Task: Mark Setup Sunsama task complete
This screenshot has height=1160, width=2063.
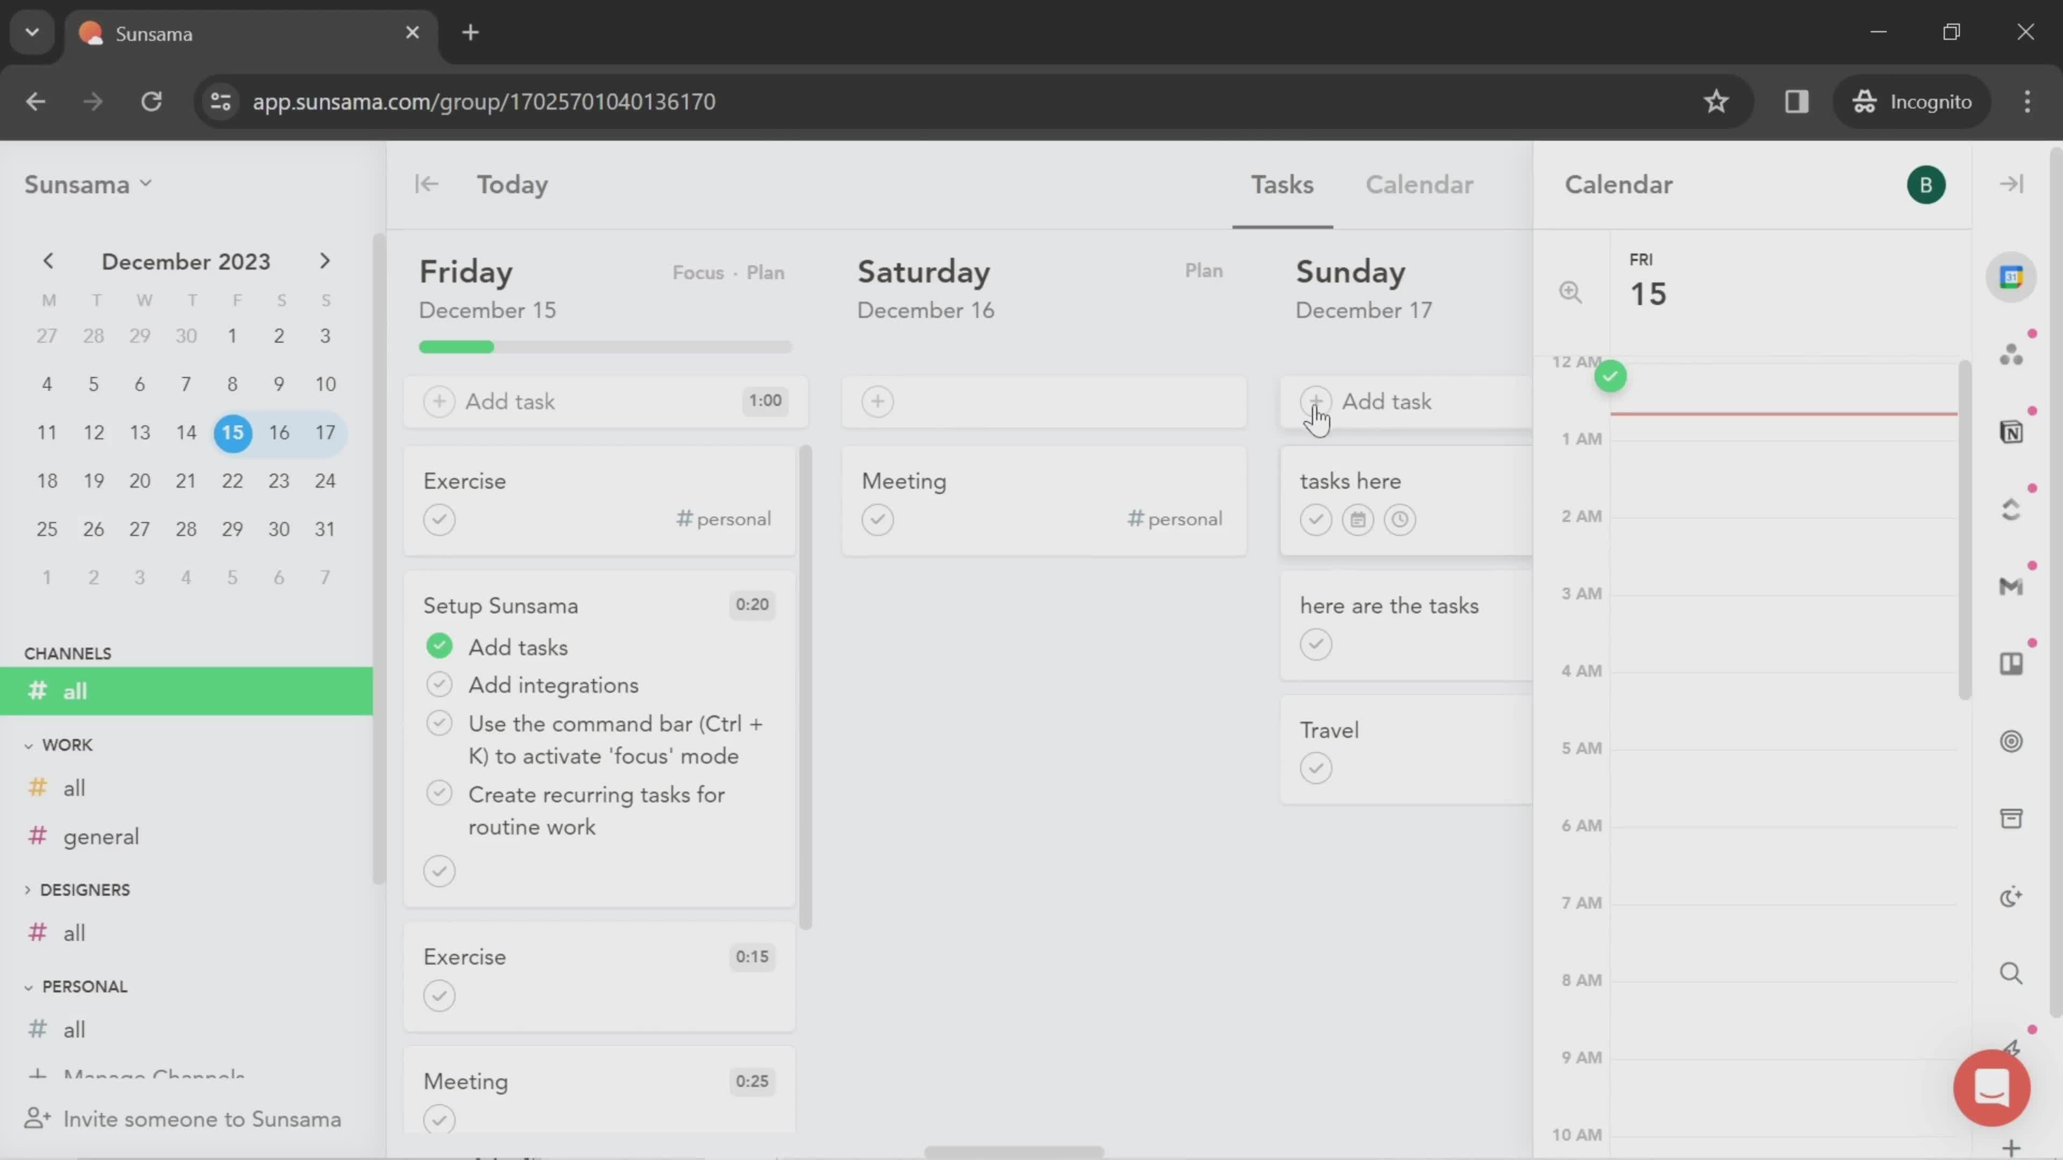Action: tap(439, 871)
